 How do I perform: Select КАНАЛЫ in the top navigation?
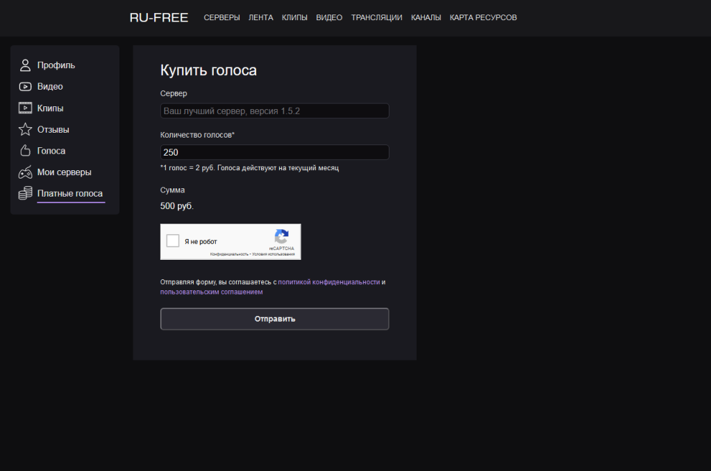(x=426, y=17)
